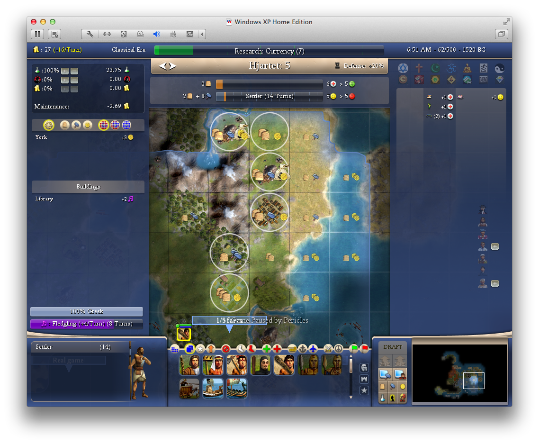Toggle the trade routes view icon
The image size is (539, 444).
(48, 125)
